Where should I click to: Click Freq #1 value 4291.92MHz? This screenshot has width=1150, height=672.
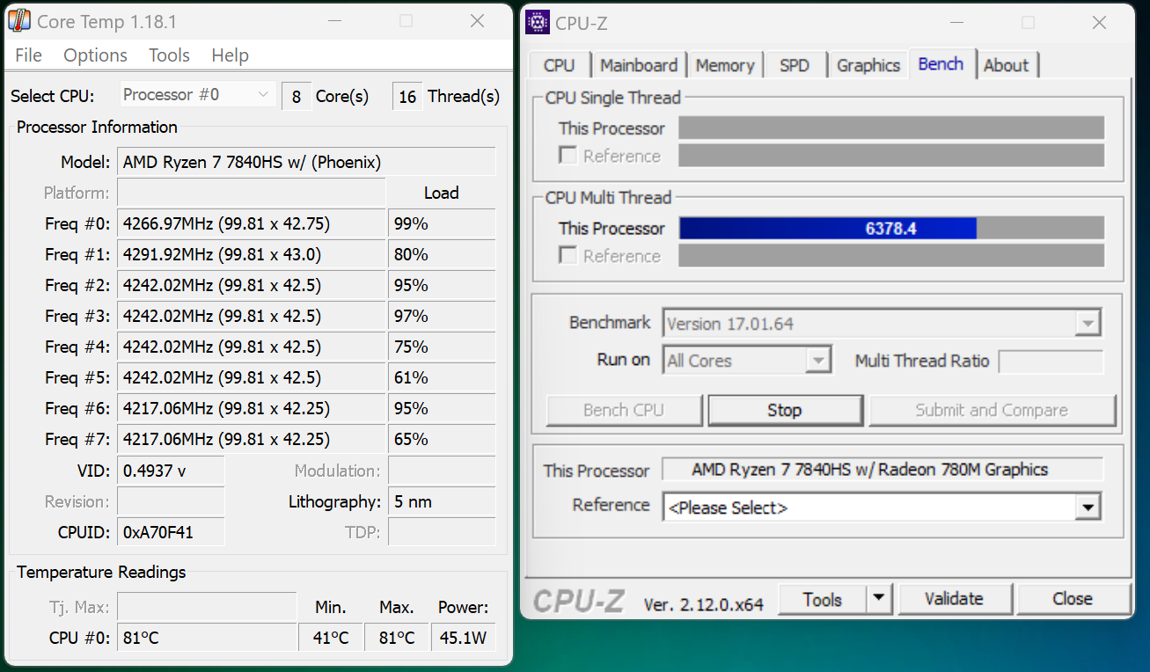[x=252, y=255]
